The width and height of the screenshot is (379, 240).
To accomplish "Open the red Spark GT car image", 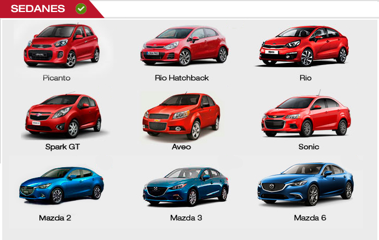I will [64, 115].
